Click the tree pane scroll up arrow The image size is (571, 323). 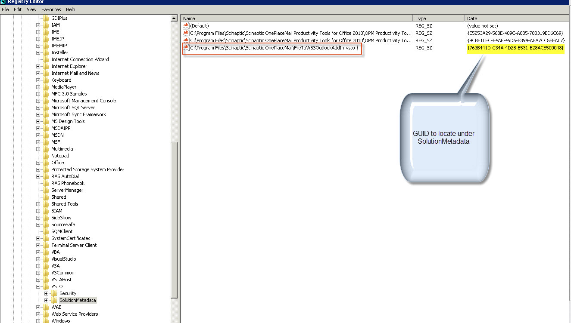[174, 18]
